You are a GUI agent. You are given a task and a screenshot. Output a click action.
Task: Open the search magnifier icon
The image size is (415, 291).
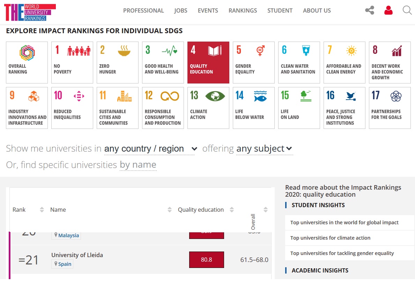pyautogui.click(x=407, y=10)
